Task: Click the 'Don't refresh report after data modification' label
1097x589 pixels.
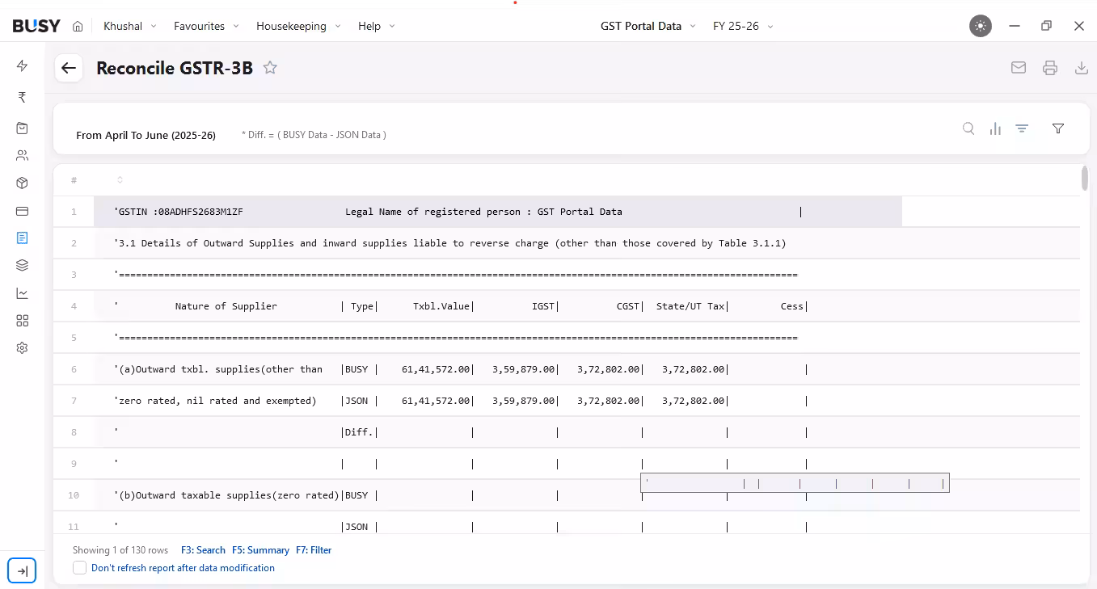Action: click(183, 568)
